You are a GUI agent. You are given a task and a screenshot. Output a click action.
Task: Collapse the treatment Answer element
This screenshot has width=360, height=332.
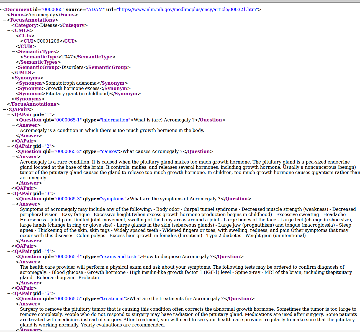point(13,304)
